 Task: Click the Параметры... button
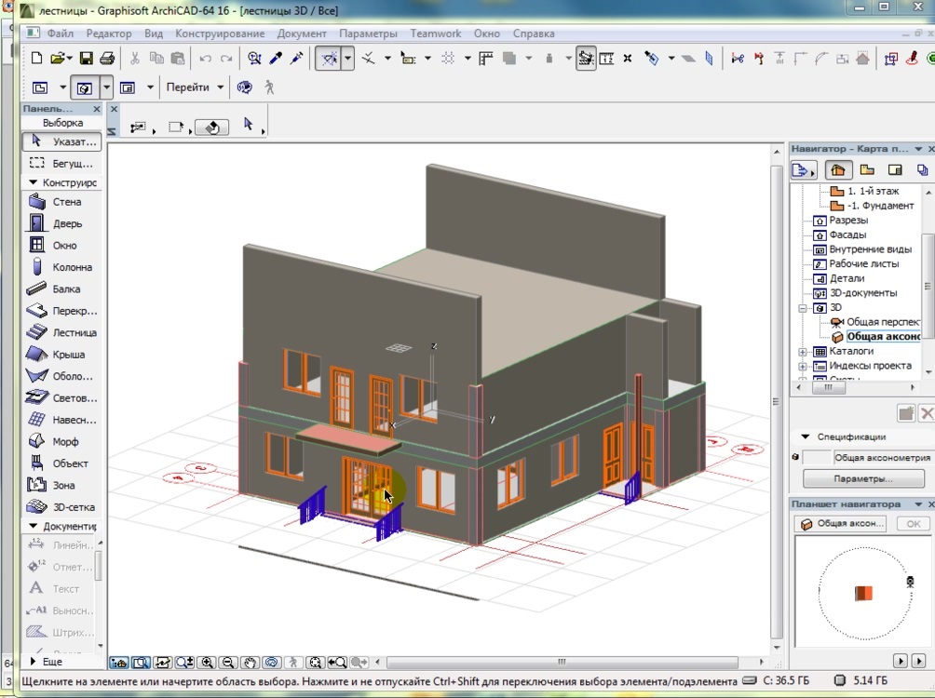point(862,478)
